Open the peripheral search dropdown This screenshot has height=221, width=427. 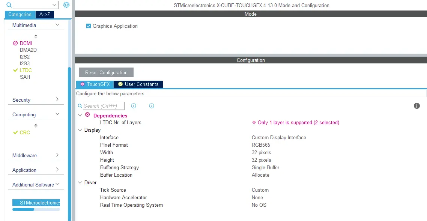(55, 5)
